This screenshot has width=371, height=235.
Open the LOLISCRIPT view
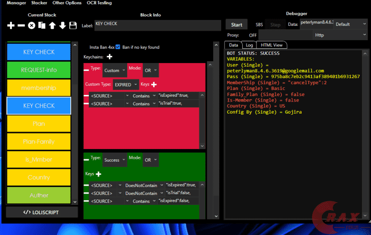[41, 212]
